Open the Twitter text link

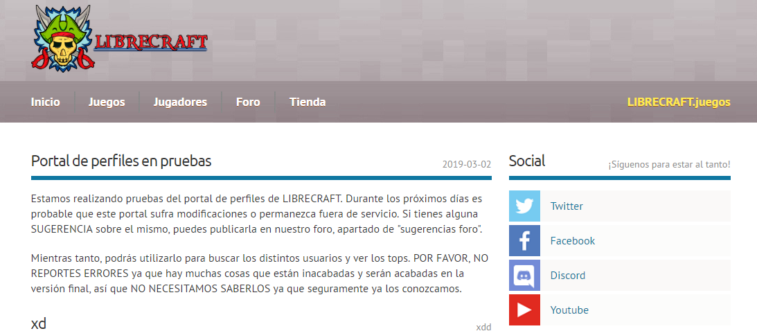[567, 206]
